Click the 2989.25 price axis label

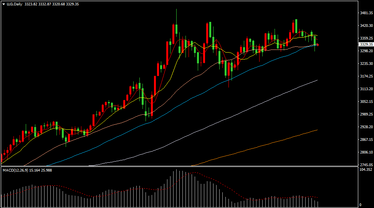pyautogui.click(x=366, y=114)
